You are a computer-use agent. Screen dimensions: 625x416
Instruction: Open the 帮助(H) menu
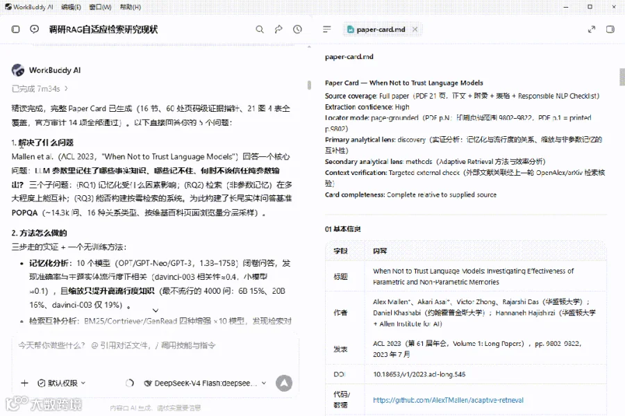click(x=131, y=7)
